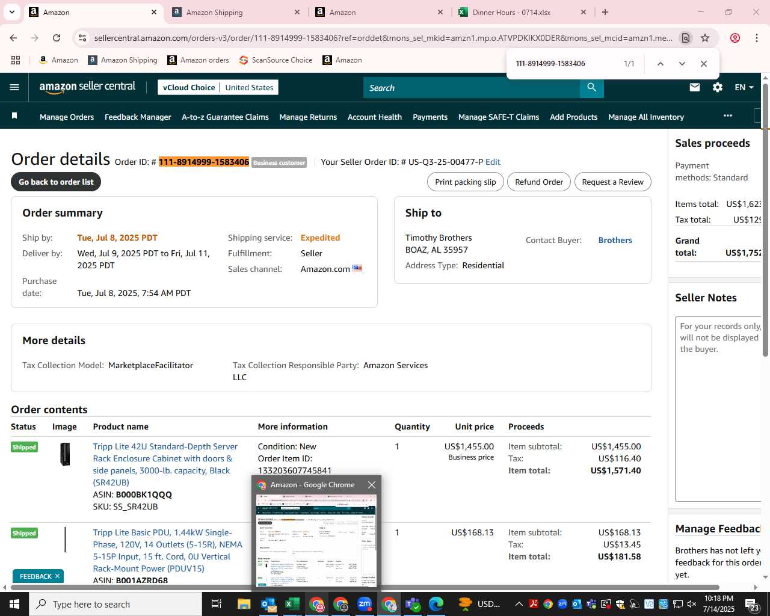Click the site information icon in the address bar
Screen dimensions: 770x616
pos(82,38)
